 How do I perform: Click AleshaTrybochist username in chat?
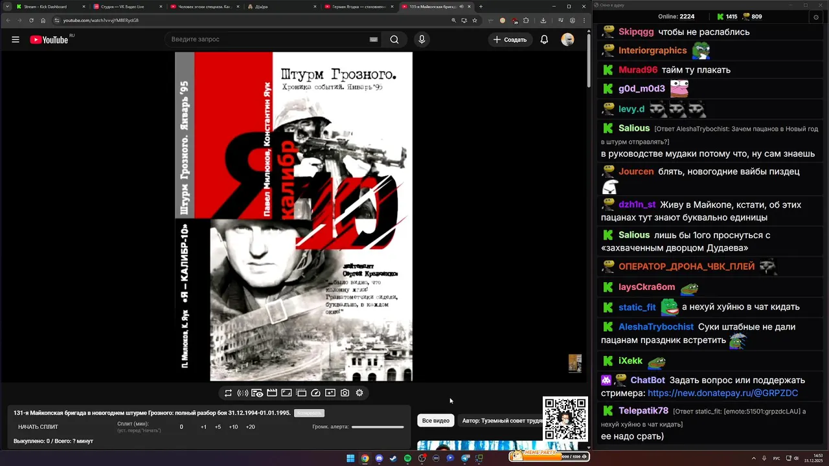pyautogui.click(x=656, y=327)
